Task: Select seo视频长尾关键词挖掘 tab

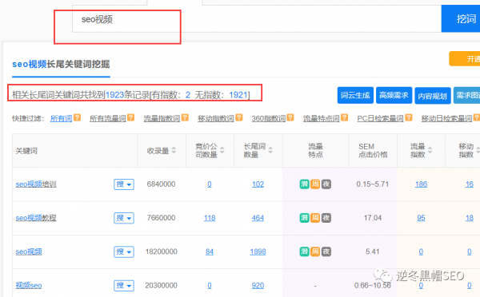Action: (61, 64)
